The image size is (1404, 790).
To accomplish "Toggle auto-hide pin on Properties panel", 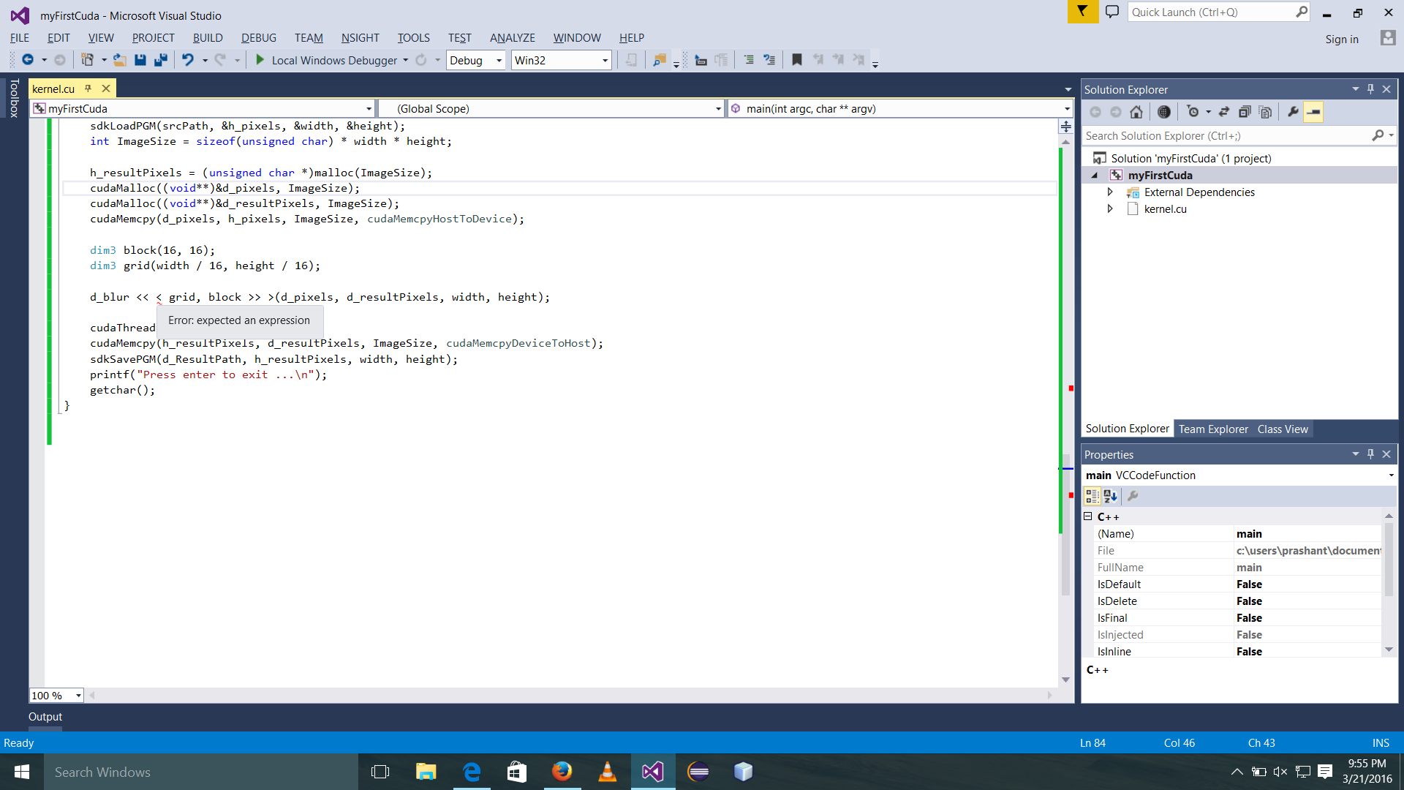I will pyautogui.click(x=1371, y=454).
